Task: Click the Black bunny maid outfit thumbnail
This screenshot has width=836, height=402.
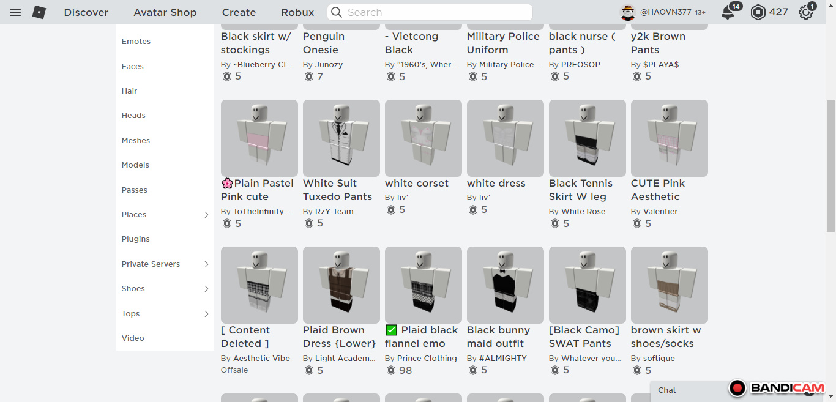Action: click(x=505, y=285)
